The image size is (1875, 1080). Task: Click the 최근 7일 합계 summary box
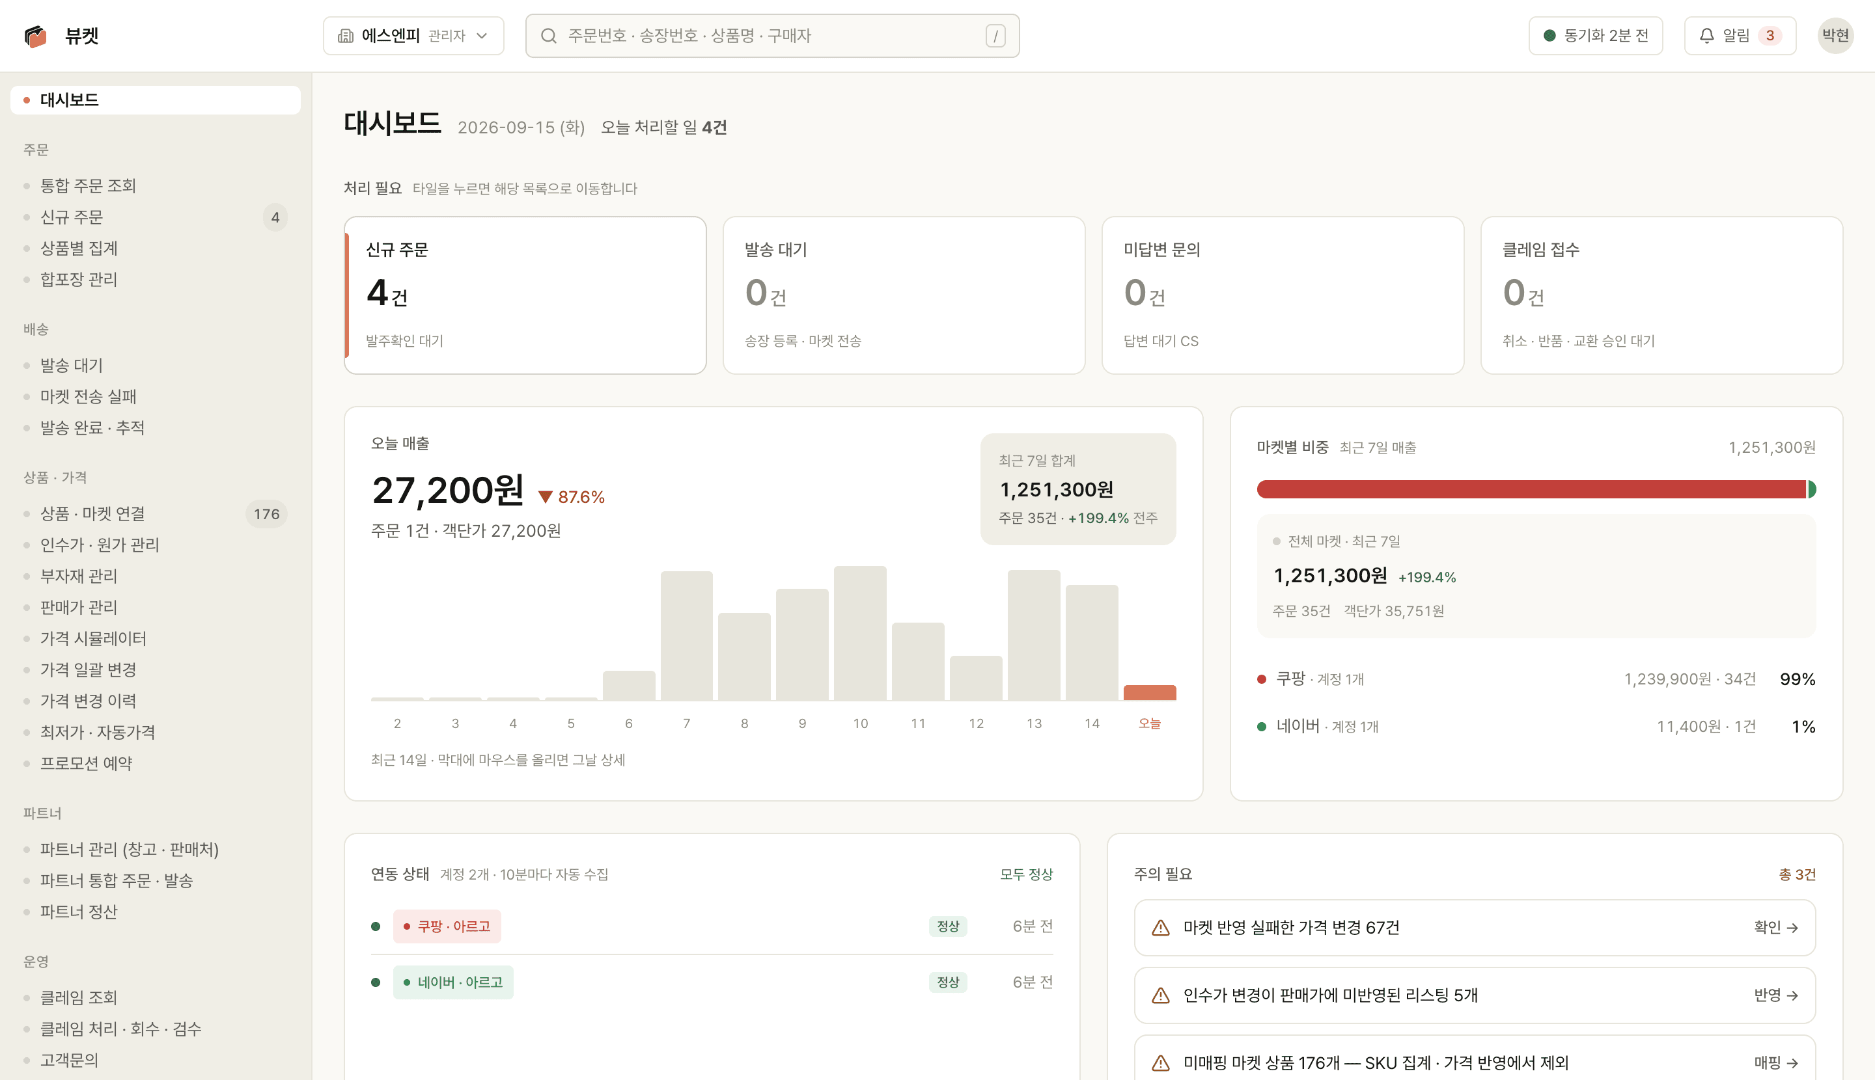coord(1077,489)
